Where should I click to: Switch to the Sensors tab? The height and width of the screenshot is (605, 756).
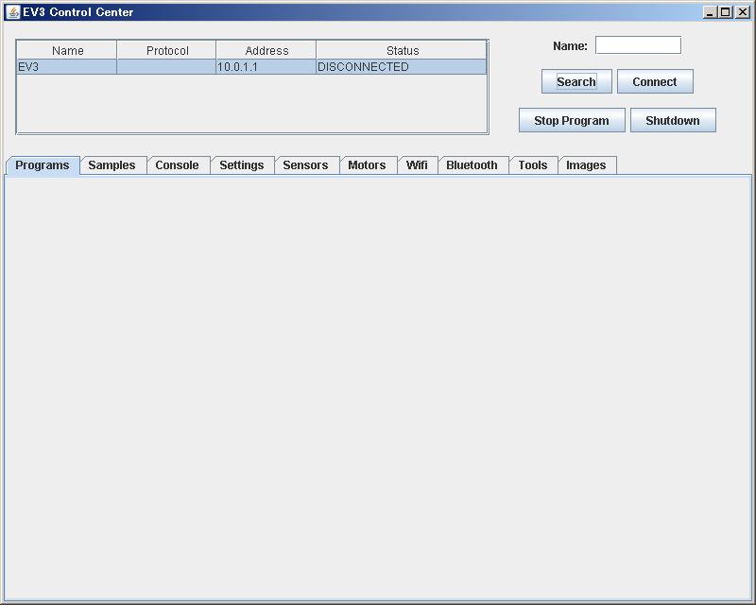click(306, 165)
